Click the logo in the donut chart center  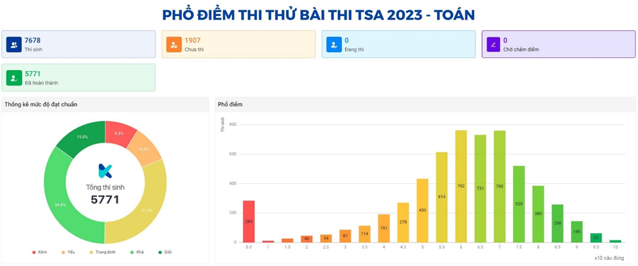[x=105, y=171]
